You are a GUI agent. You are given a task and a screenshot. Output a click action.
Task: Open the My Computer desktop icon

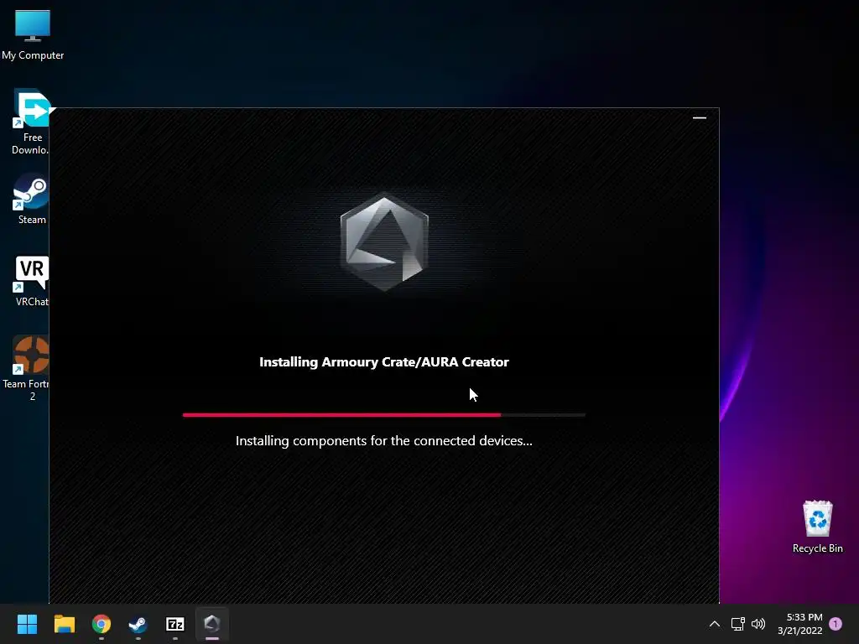(x=33, y=34)
